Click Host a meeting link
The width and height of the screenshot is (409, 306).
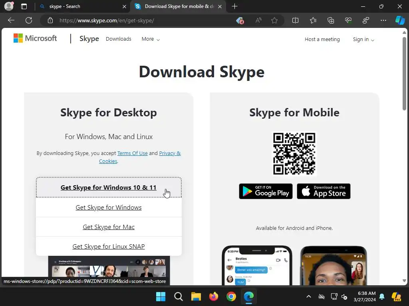click(x=322, y=39)
